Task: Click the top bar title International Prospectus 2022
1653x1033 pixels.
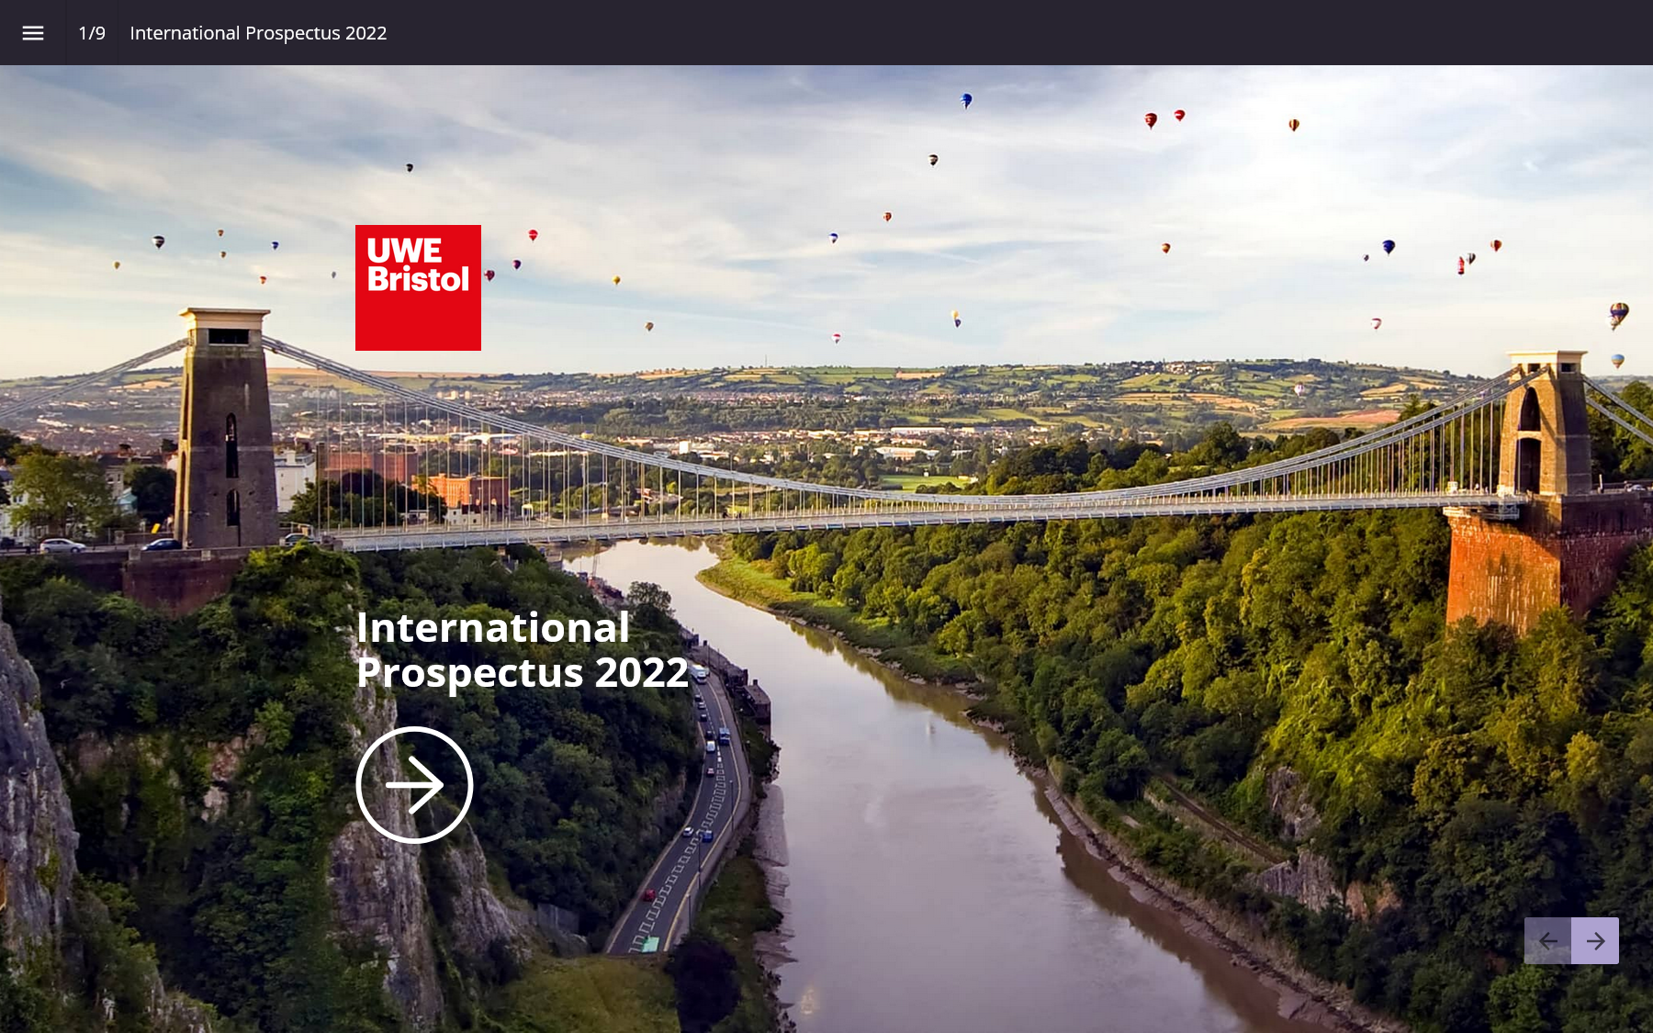Action: 258,33
